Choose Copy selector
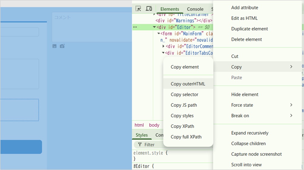Viewport: 304px width, 170px height. coord(184,95)
